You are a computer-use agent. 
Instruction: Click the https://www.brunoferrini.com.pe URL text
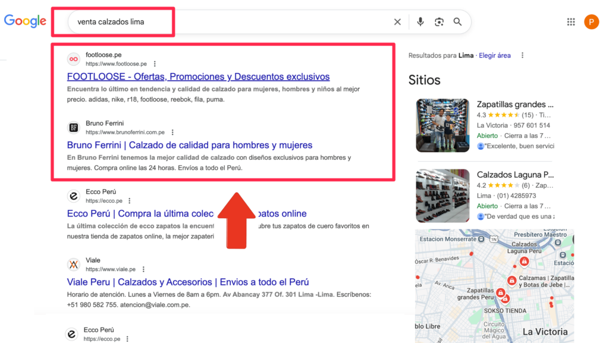click(125, 133)
